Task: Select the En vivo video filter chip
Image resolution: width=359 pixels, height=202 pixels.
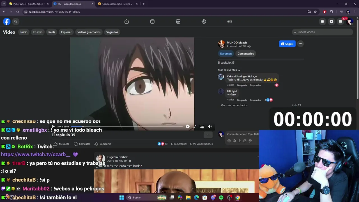Action: [x=38, y=32]
